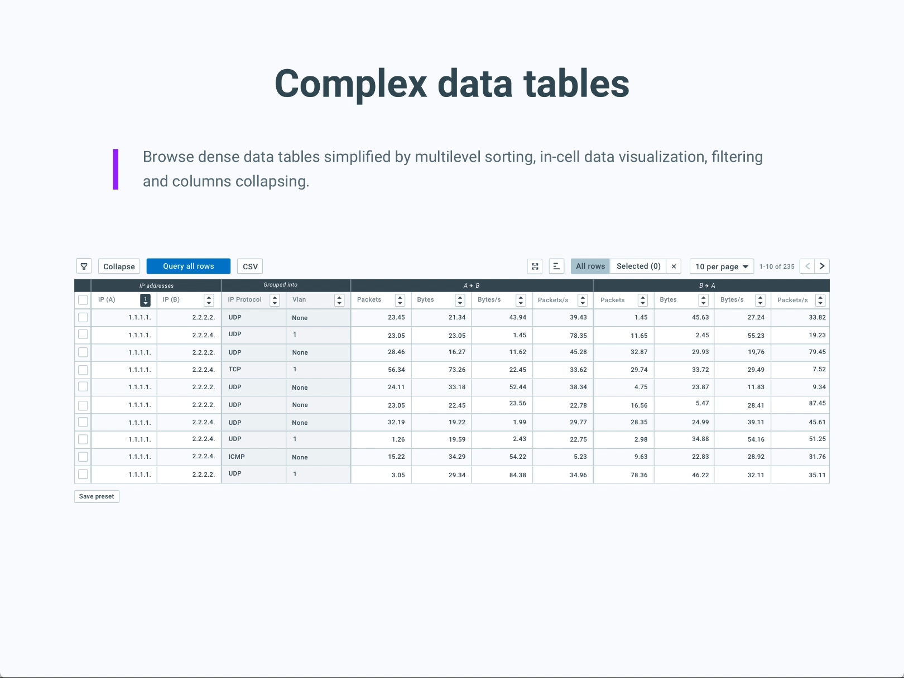
Task: Tick the ICMP row checkbox
Action: click(x=83, y=457)
